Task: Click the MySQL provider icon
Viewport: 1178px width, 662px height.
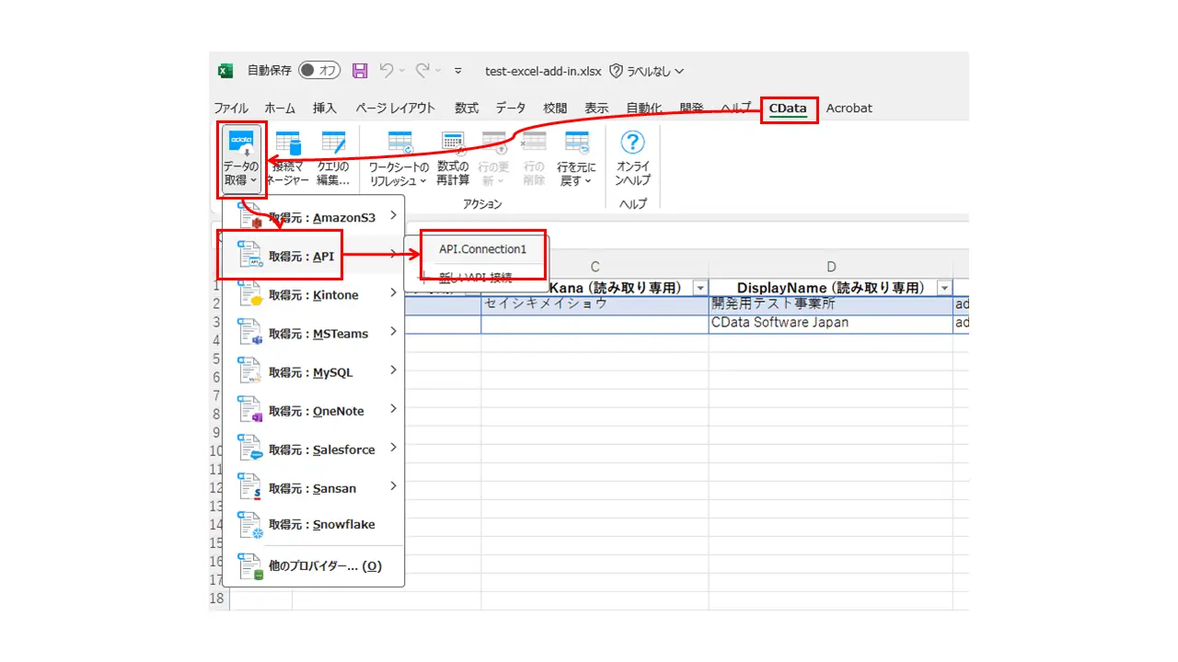Action: point(249,372)
